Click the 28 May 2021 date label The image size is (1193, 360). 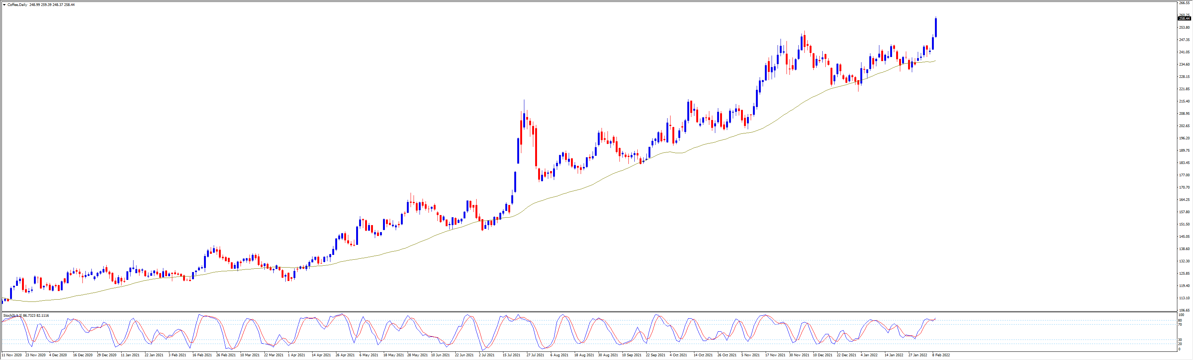click(417, 356)
